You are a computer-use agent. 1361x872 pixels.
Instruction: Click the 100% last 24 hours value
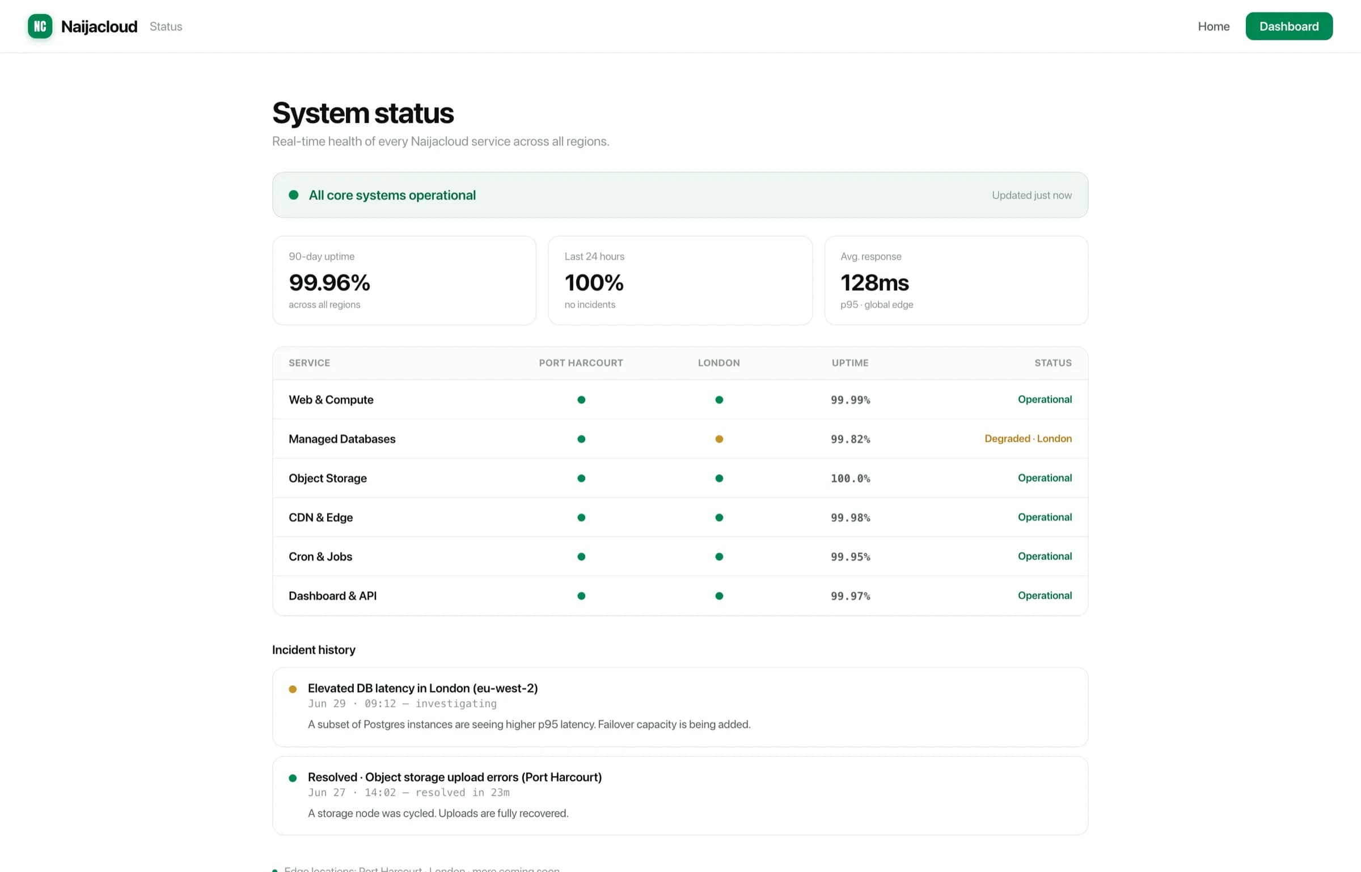pos(594,282)
